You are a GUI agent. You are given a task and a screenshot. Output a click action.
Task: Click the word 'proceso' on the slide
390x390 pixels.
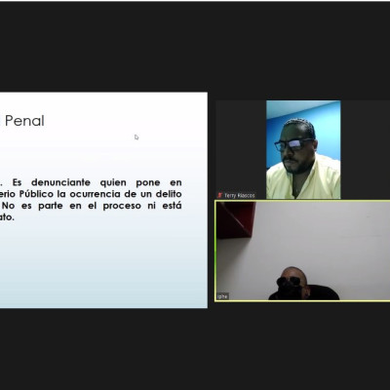(122, 206)
